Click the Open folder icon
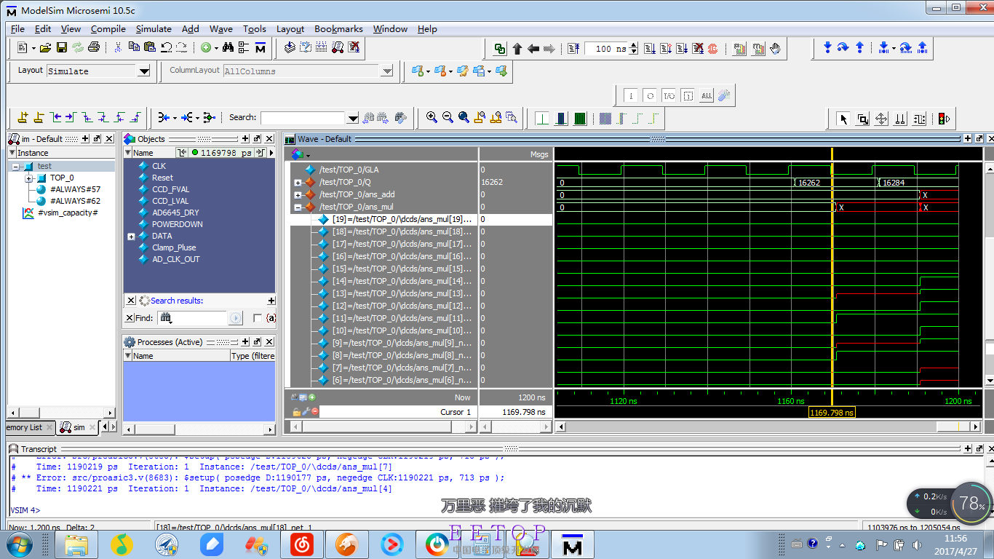Viewport: 994px width, 559px height. (45, 48)
